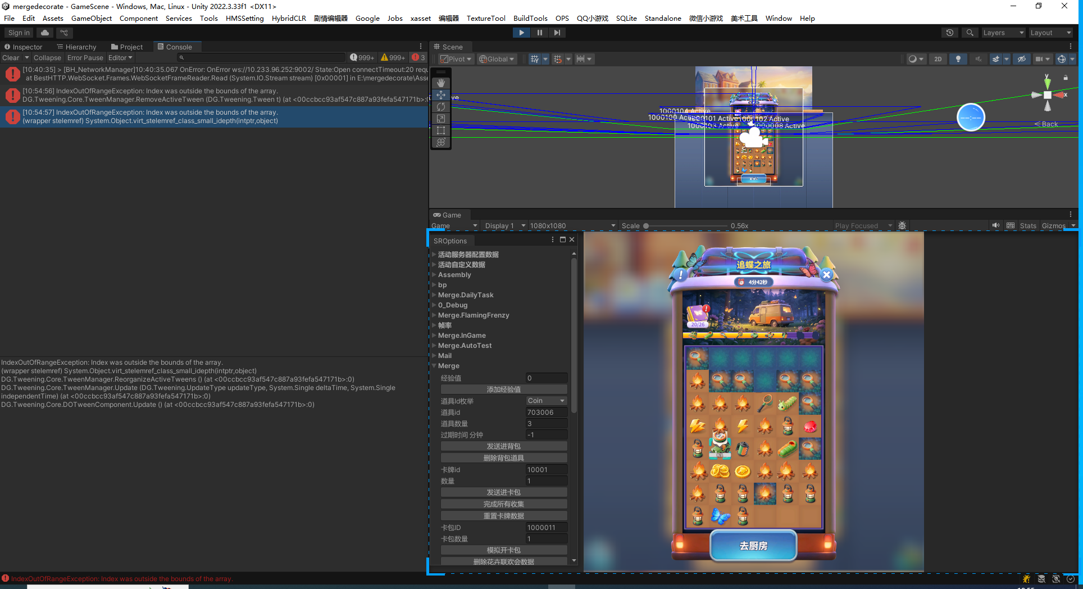1083x589 pixels.
Task: Select the Hand tool in Scene view
Action: pyautogui.click(x=441, y=83)
